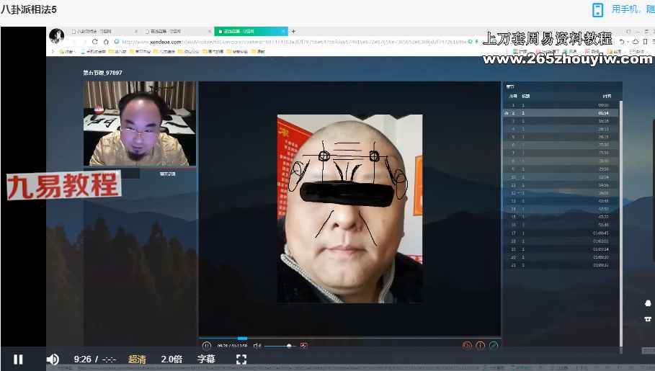655x371 pixels.
Task: Jump to chapter row 9
Action: click(x=561, y=169)
